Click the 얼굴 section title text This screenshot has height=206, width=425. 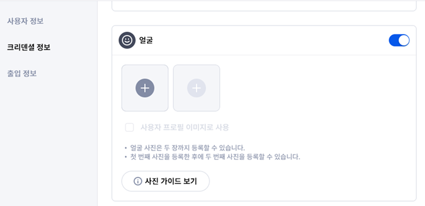(x=146, y=40)
